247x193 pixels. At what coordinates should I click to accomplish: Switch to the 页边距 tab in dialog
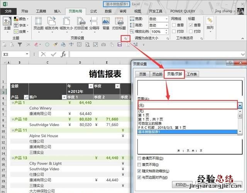pos(157,74)
